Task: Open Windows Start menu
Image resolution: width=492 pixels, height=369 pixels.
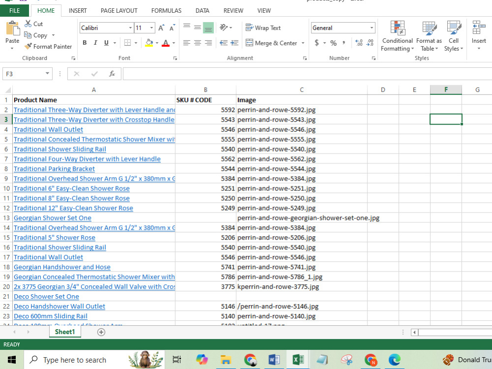Action: 12,360
